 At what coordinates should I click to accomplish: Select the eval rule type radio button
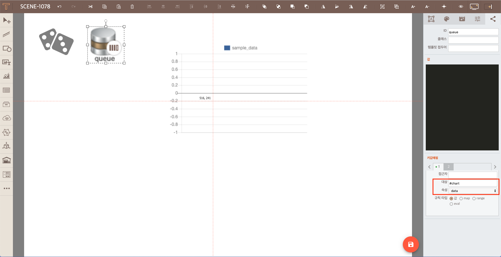451,204
